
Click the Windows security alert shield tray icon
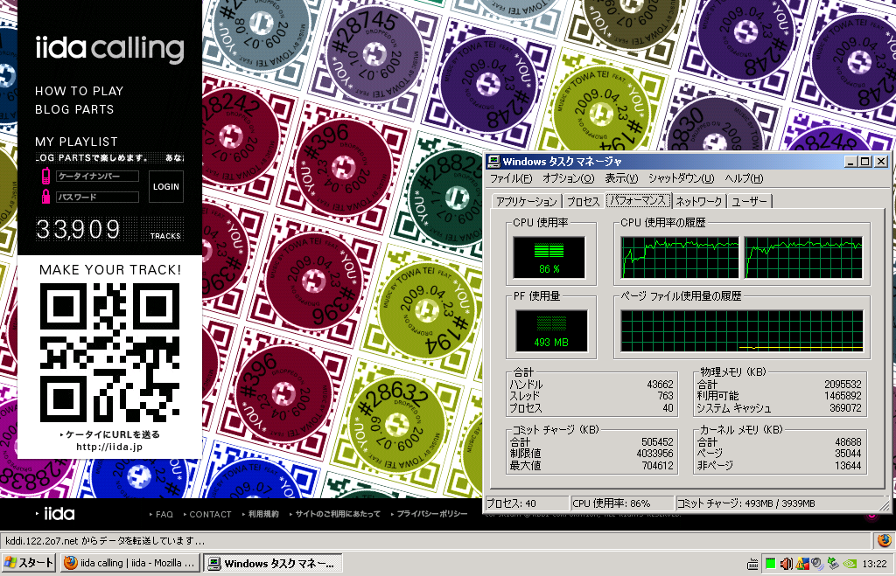[802, 564]
